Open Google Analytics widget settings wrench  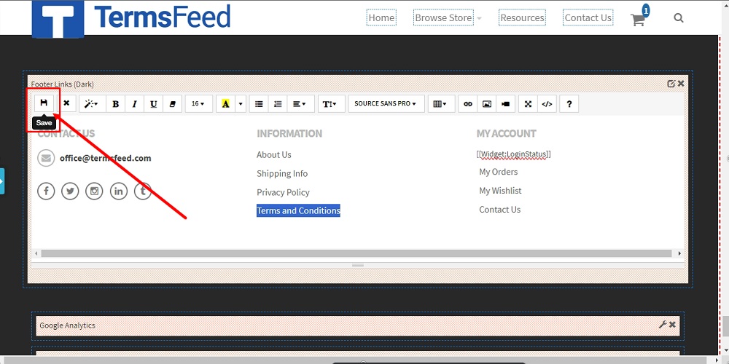pos(663,325)
